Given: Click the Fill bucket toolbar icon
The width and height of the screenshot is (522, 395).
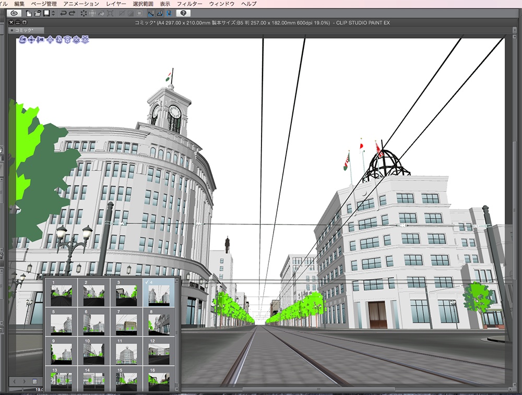Looking at the screenshot, I should tap(102, 14).
